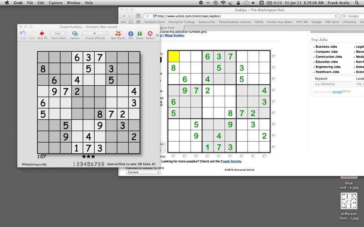Open the Capture menu in menu bar
This screenshot has height=227, width=364.
coord(56,3)
